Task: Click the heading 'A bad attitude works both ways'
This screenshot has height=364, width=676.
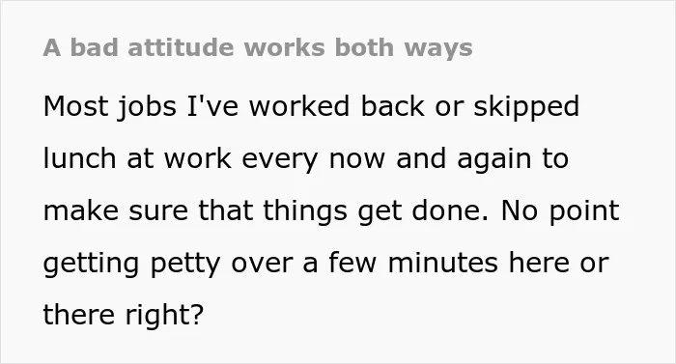Action: pos(258,47)
